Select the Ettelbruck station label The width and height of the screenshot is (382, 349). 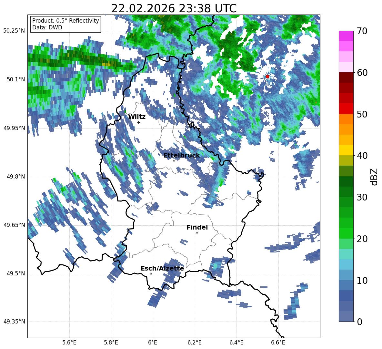182,156
